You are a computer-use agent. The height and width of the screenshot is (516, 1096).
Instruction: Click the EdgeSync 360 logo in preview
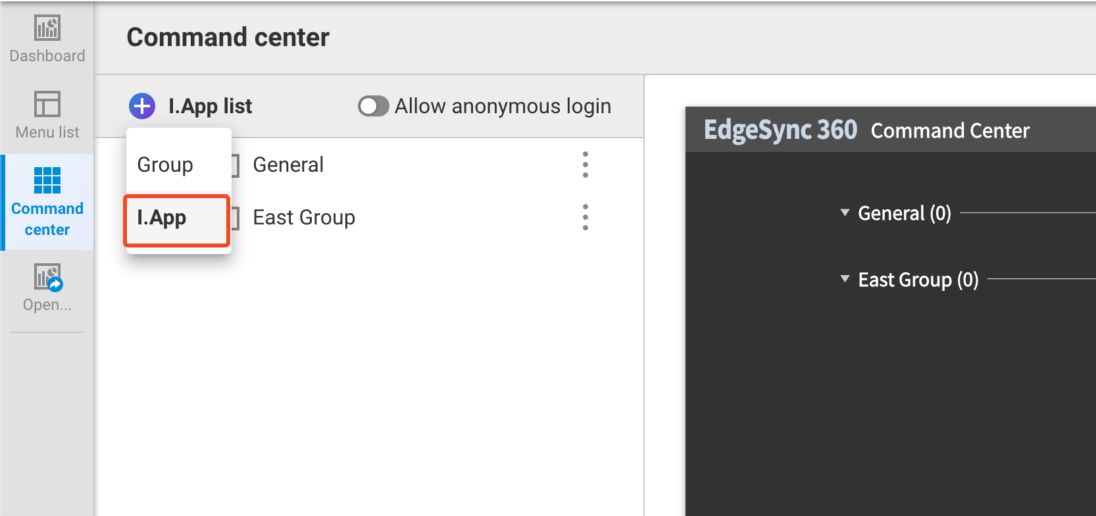[780, 130]
